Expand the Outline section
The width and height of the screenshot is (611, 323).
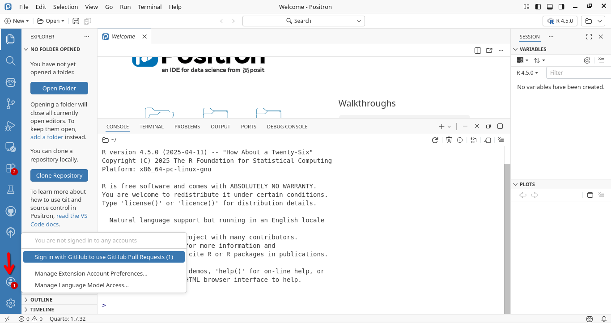tap(41, 300)
